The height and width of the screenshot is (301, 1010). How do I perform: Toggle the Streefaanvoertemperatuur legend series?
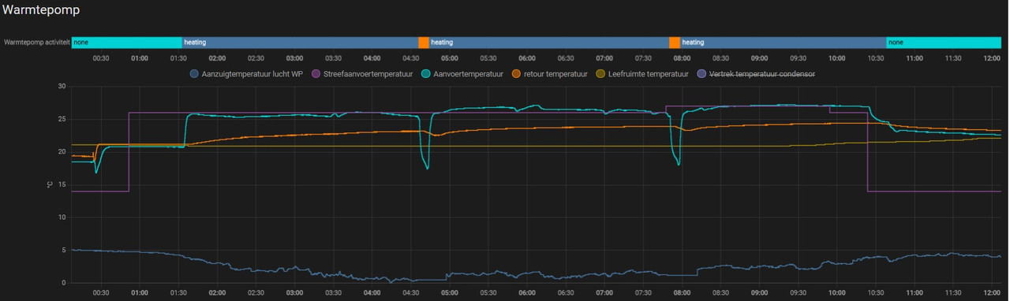(x=362, y=74)
